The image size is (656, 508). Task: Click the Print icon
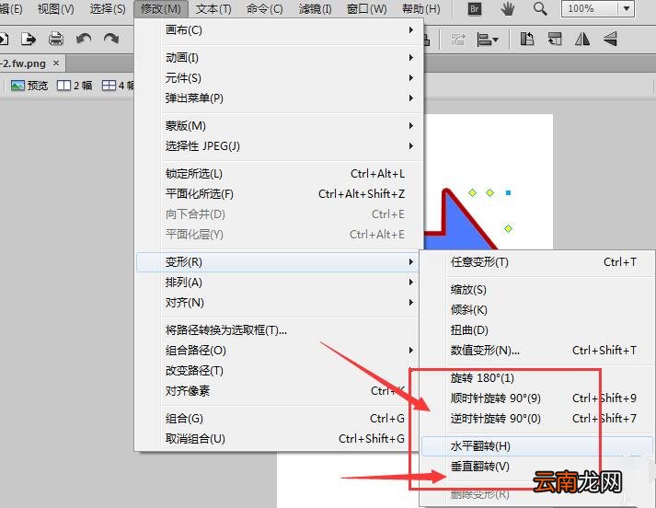pos(56,40)
